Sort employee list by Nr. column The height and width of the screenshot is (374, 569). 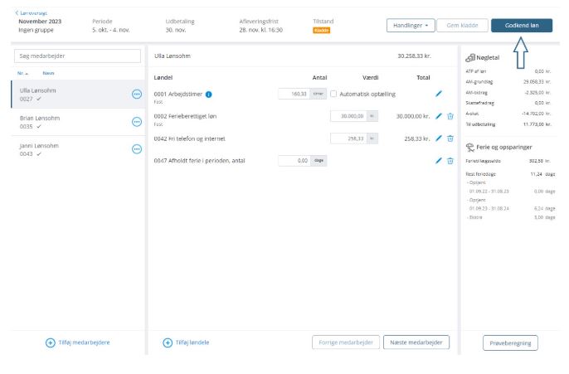coord(22,73)
